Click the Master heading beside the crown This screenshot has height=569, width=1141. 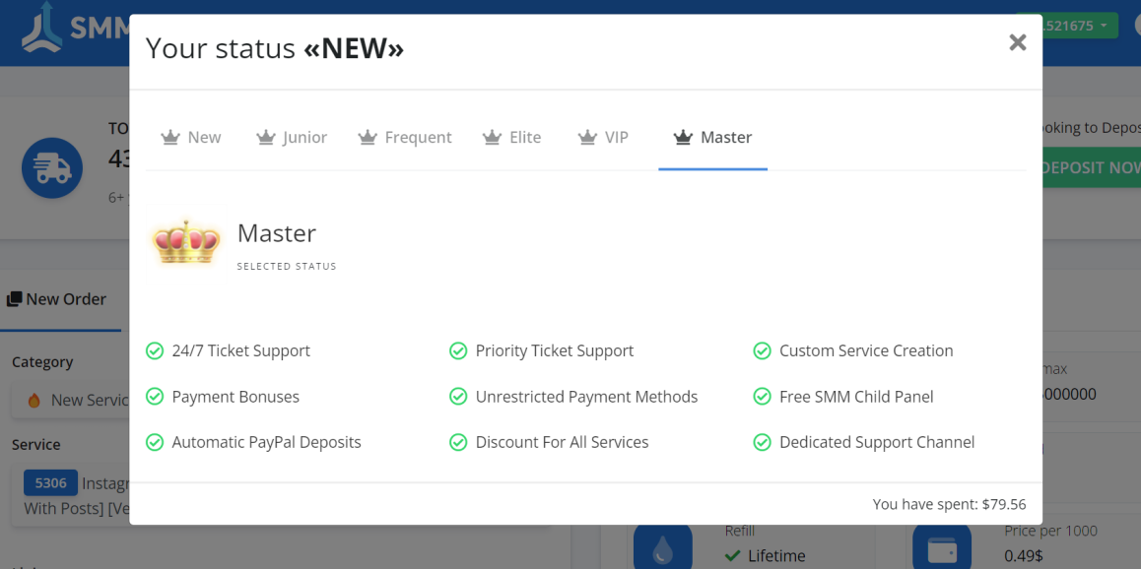(277, 233)
